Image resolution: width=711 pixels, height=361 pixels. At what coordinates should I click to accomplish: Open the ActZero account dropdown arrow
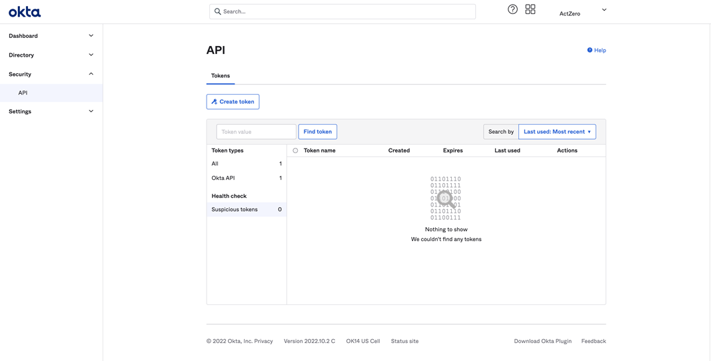(x=604, y=9)
